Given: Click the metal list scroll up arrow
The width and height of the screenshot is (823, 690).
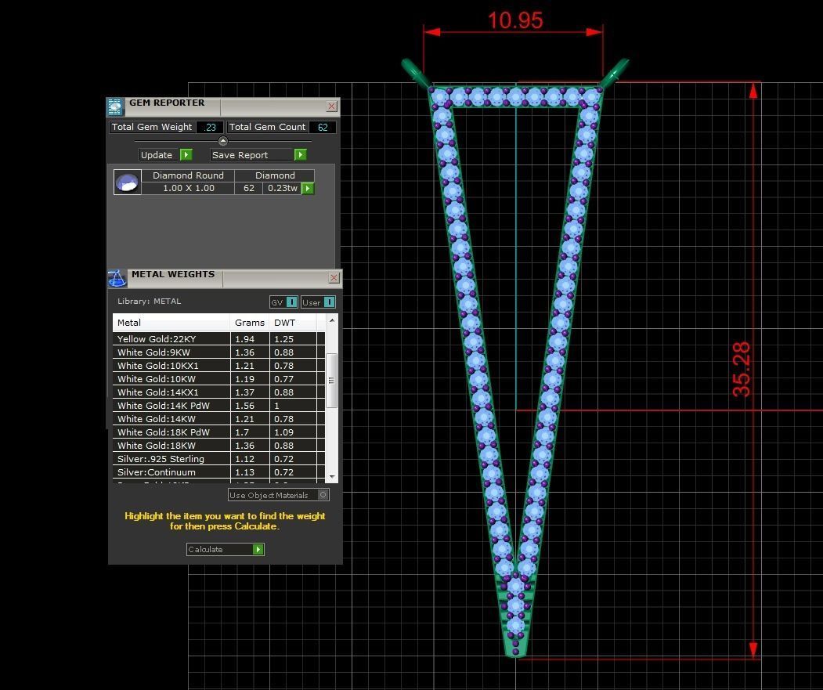Looking at the screenshot, I should coord(332,320).
